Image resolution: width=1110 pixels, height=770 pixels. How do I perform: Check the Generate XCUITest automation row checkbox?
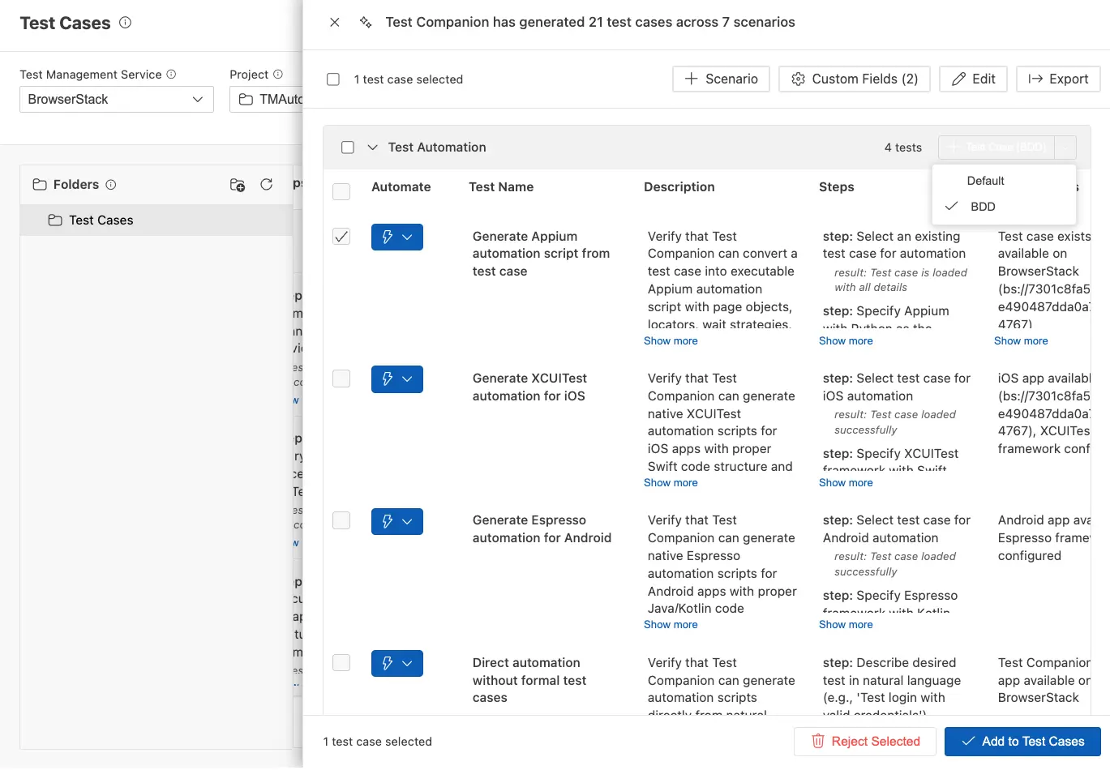coord(341,379)
